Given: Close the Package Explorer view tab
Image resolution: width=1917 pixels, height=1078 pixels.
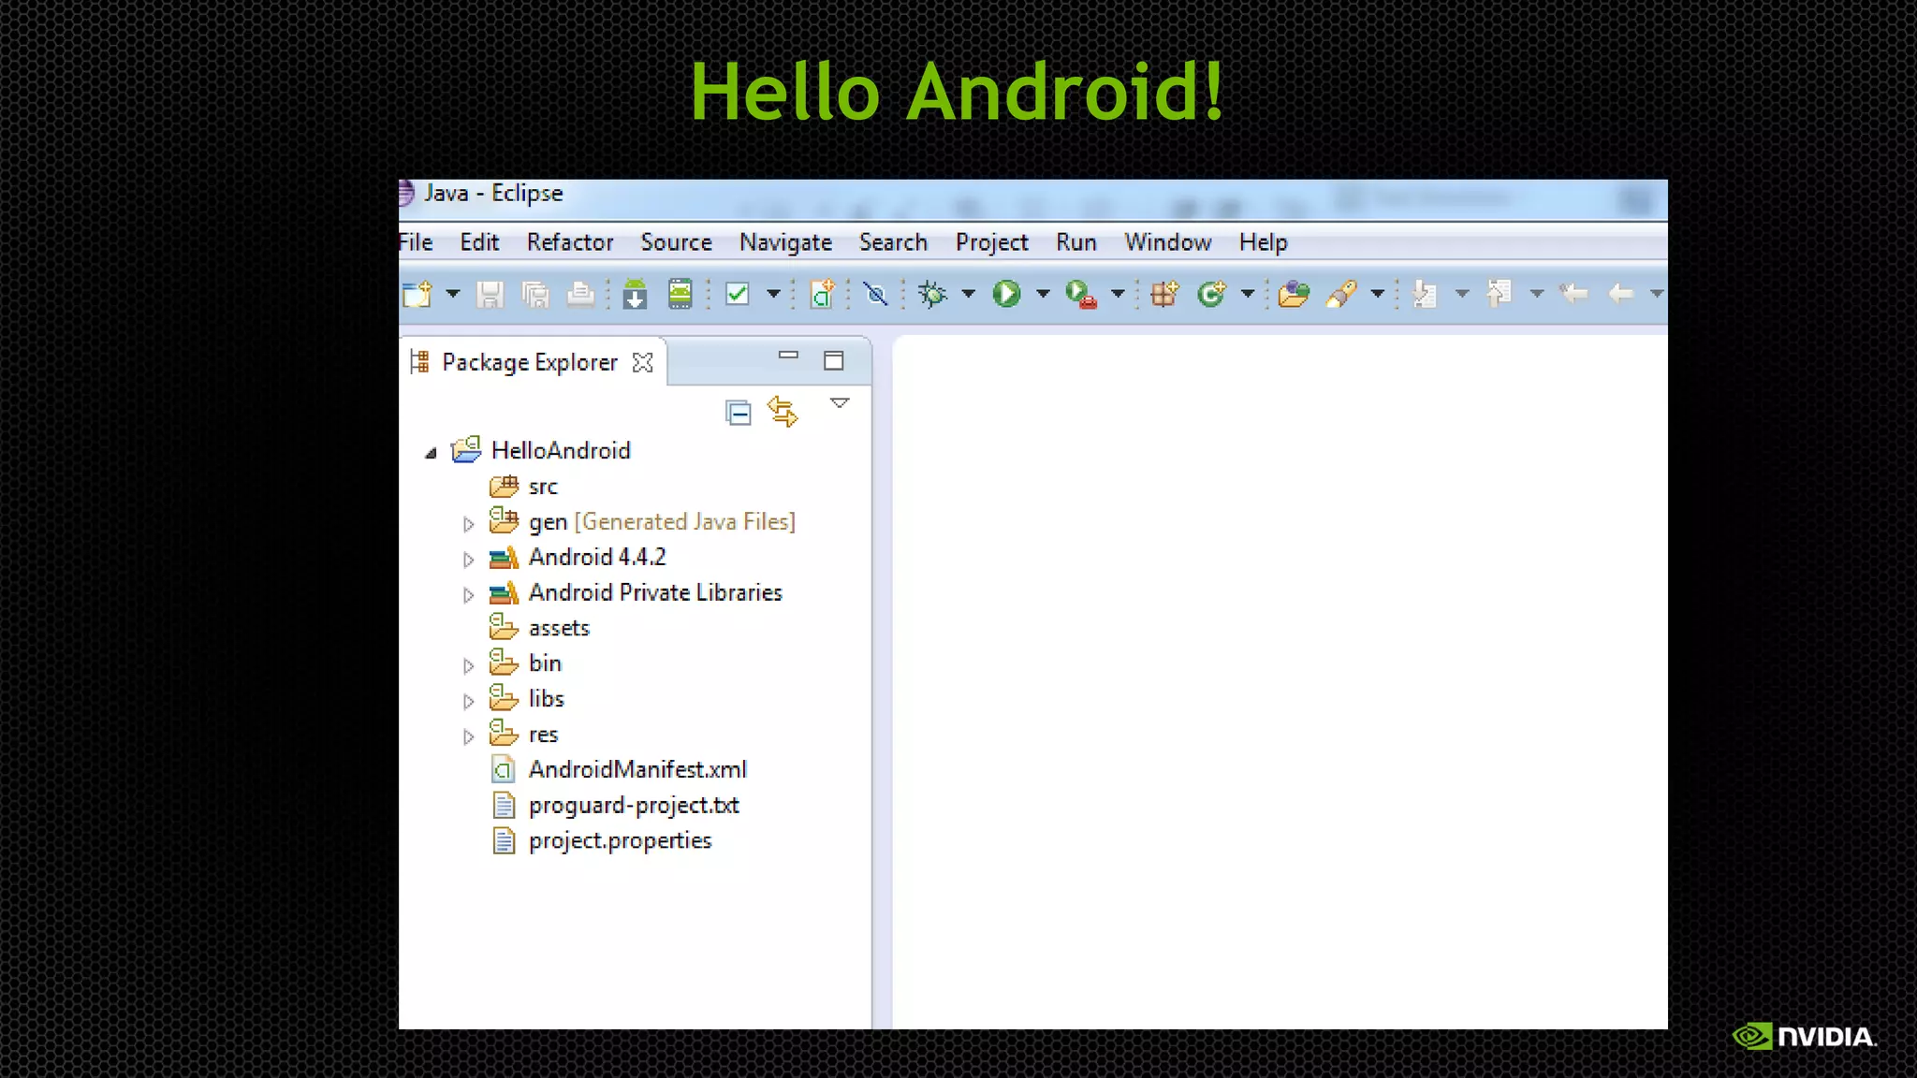Looking at the screenshot, I should (643, 363).
